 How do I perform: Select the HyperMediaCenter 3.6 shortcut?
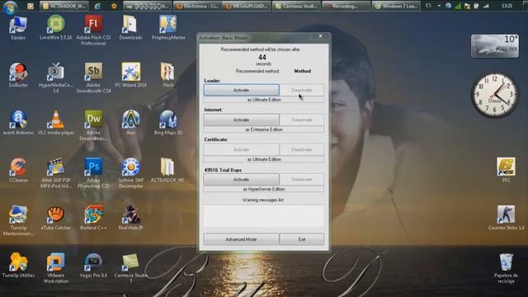(56, 78)
